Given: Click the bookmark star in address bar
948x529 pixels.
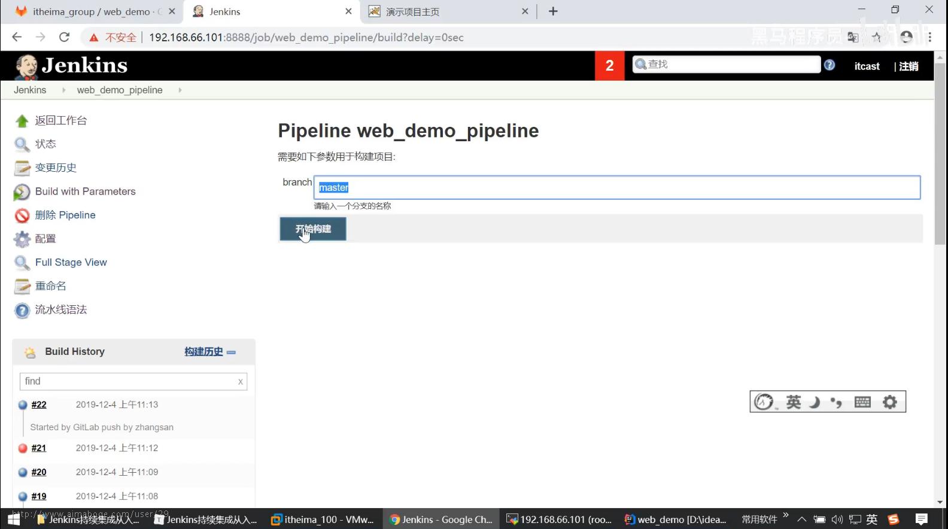Looking at the screenshot, I should click(x=877, y=37).
